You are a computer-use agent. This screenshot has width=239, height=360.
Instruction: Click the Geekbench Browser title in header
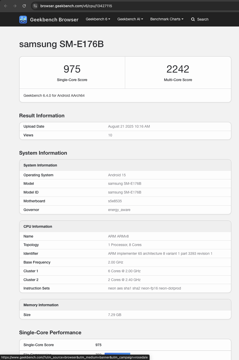coord(54,20)
